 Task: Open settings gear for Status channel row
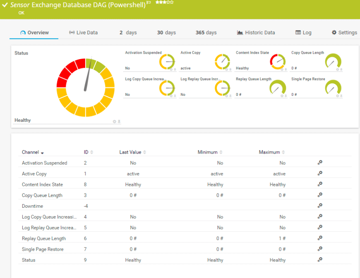coord(320,259)
